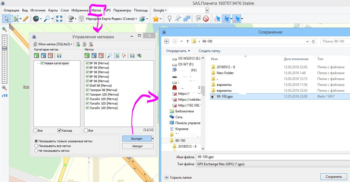Screen dimensions: 350x182
Task: Remove the marks database icon
Action: pos(91,44)
